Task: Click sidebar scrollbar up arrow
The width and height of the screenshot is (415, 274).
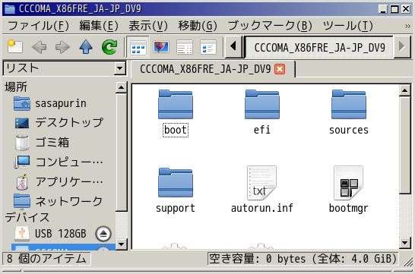Action: pos(121,87)
